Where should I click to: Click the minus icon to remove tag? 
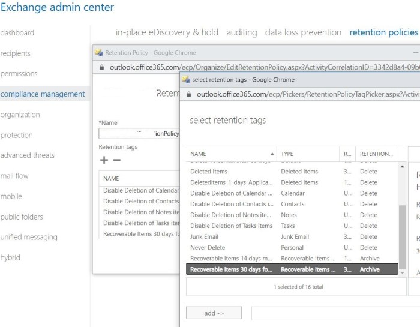[x=117, y=160]
